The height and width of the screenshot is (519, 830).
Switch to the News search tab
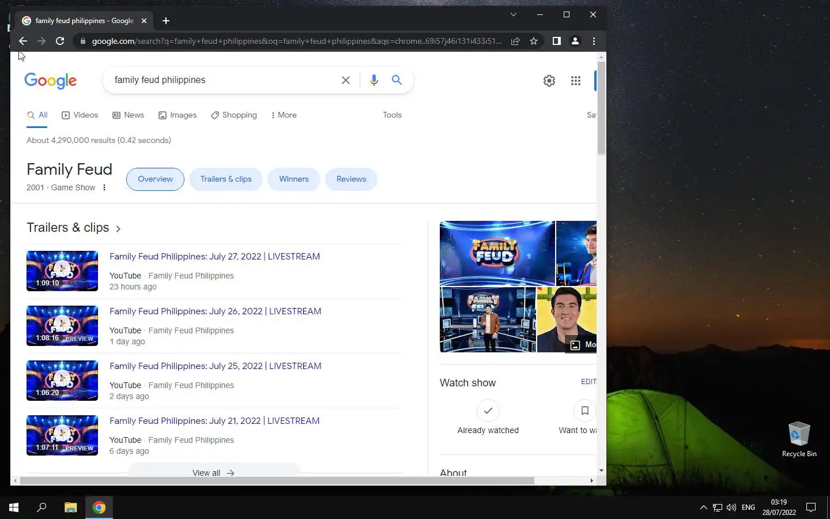tap(128, 115)
